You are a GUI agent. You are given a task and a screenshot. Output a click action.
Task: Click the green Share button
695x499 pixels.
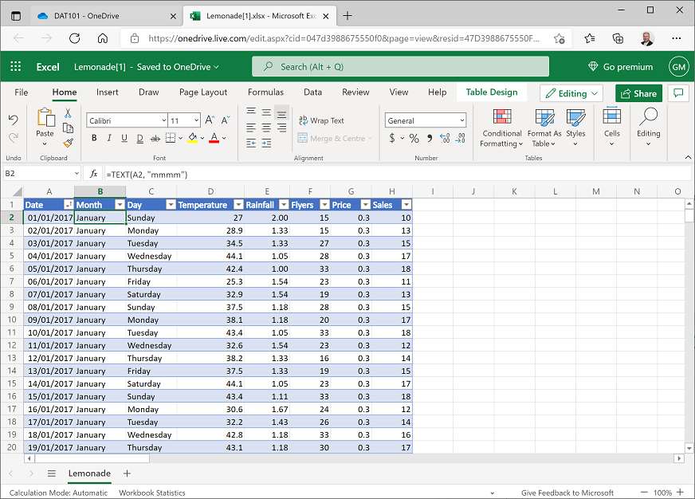638,93
